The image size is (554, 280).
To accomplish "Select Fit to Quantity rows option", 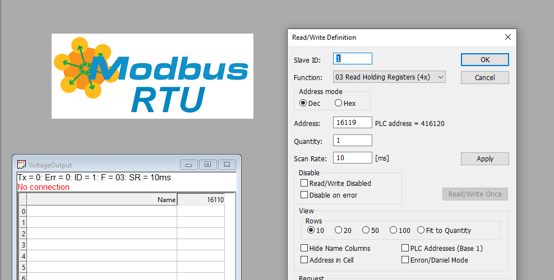I will point(444,230).
